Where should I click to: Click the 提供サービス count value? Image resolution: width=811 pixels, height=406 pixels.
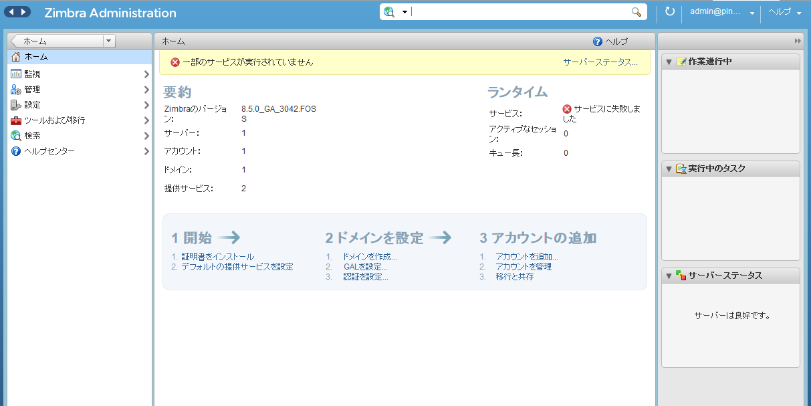coord(244,189)
